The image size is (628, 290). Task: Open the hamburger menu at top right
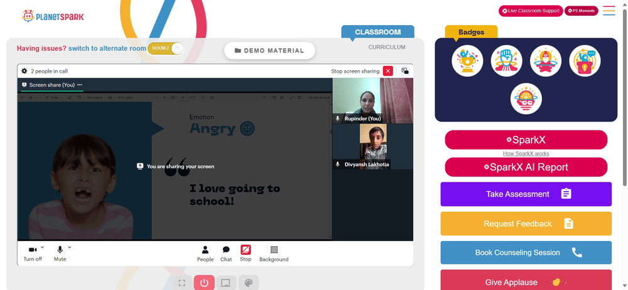(x=609, y=11)
